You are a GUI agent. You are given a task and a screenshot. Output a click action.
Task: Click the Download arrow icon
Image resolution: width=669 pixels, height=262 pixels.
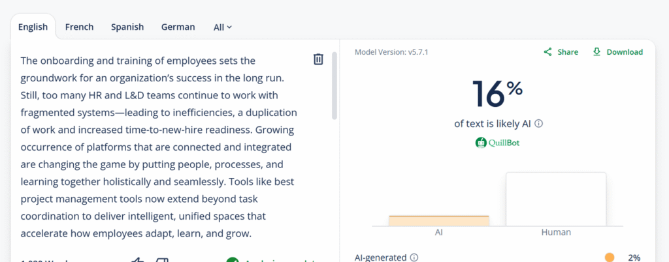tap(596, 52)
